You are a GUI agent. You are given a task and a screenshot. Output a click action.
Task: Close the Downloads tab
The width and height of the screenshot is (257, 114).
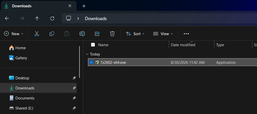pos(70,6)
